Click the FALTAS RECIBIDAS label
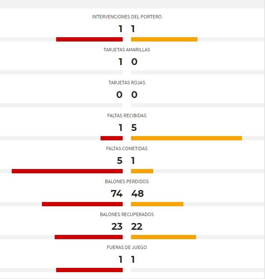 pos(127,116)
